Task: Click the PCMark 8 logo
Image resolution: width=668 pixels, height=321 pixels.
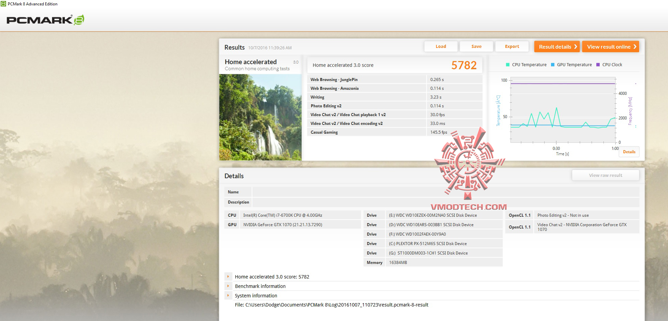Action: click(x=45, y=20)
